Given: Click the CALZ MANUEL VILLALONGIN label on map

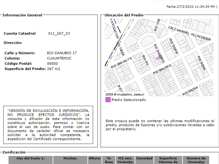Looking at the screenshot, I should coord(189,34).
